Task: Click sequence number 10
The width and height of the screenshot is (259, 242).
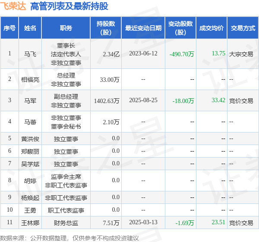Action: click(x=9, y=210)
